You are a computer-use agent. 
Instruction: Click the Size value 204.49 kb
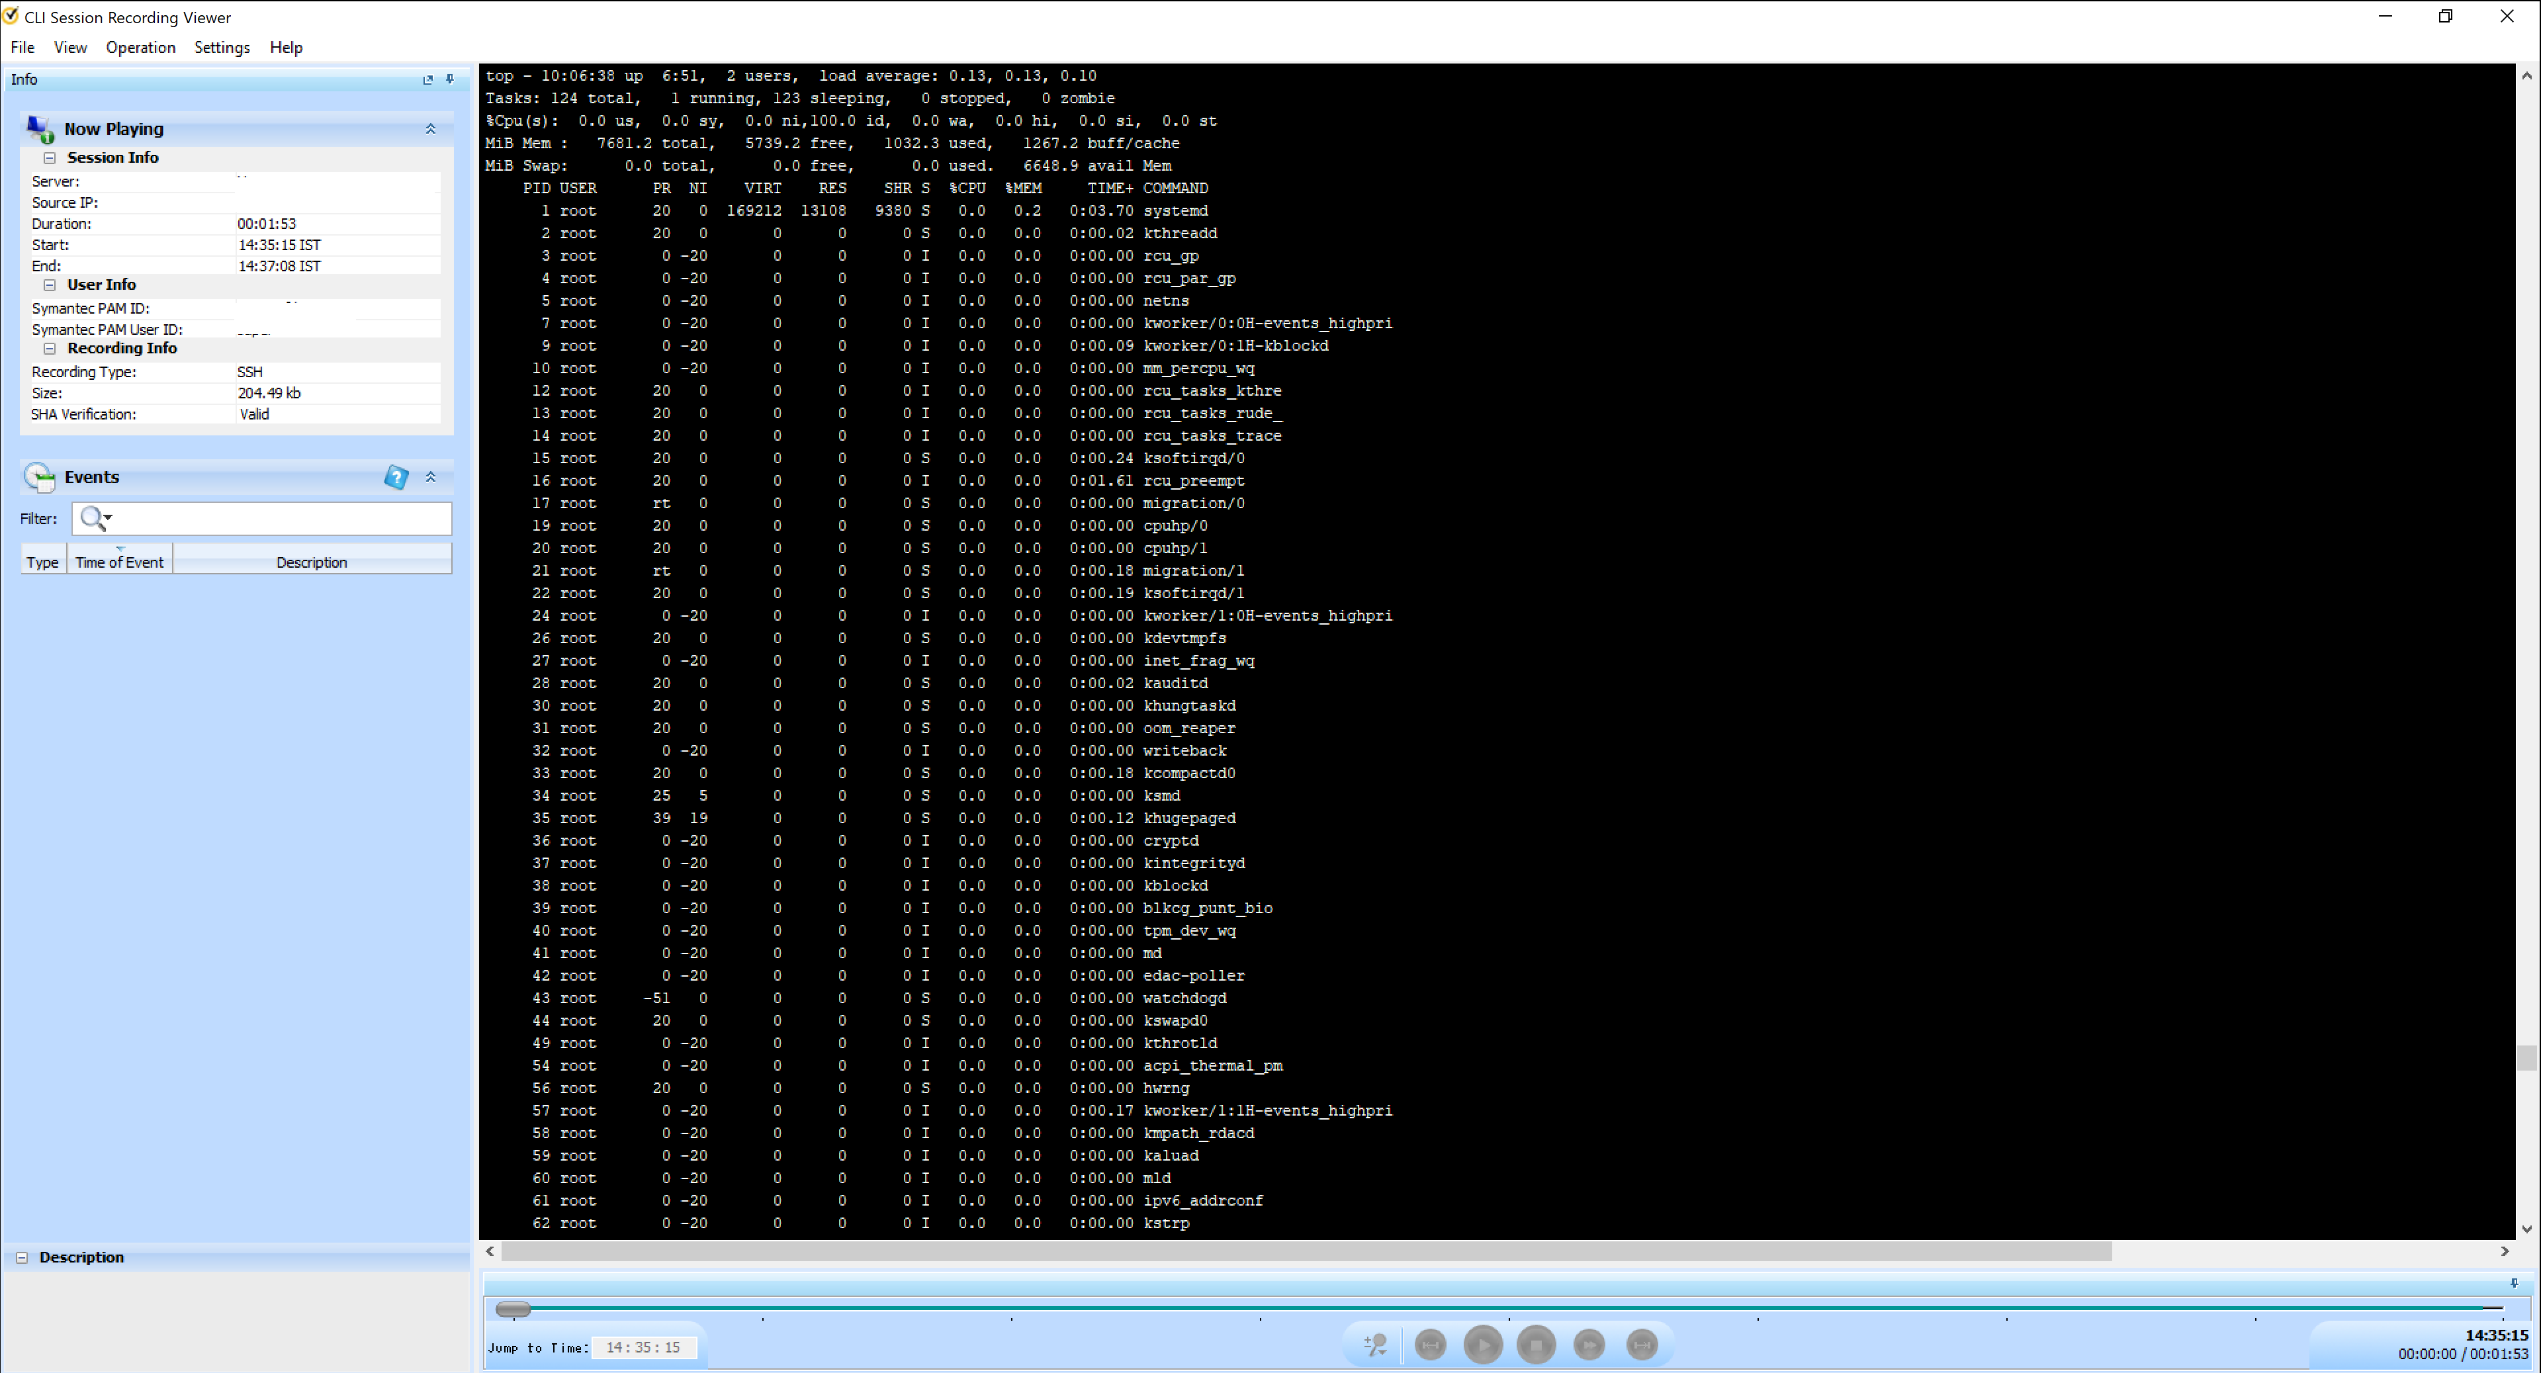pyautogui.click(x=269, y=394)
